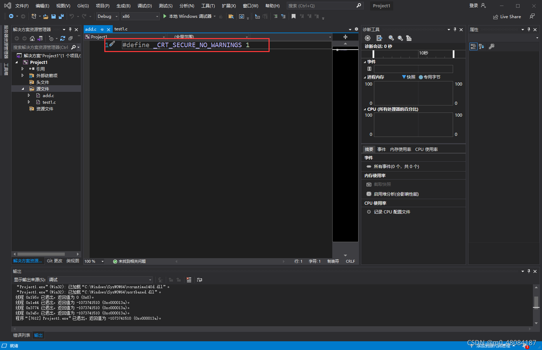Pin the Properties panel
542x350 pixels.
(x=529, y=30)
